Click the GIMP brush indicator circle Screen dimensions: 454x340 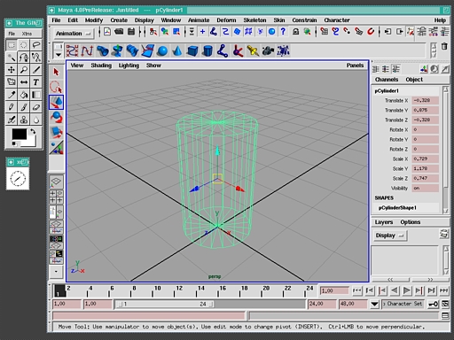18,179
